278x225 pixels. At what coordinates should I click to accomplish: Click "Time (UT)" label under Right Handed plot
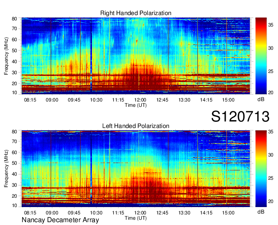click(x=136, y=105)
